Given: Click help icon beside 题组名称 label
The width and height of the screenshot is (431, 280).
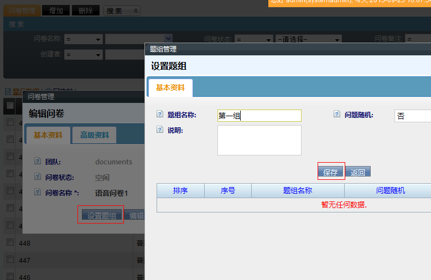Looking at the screenshot, I should [160, 115].
